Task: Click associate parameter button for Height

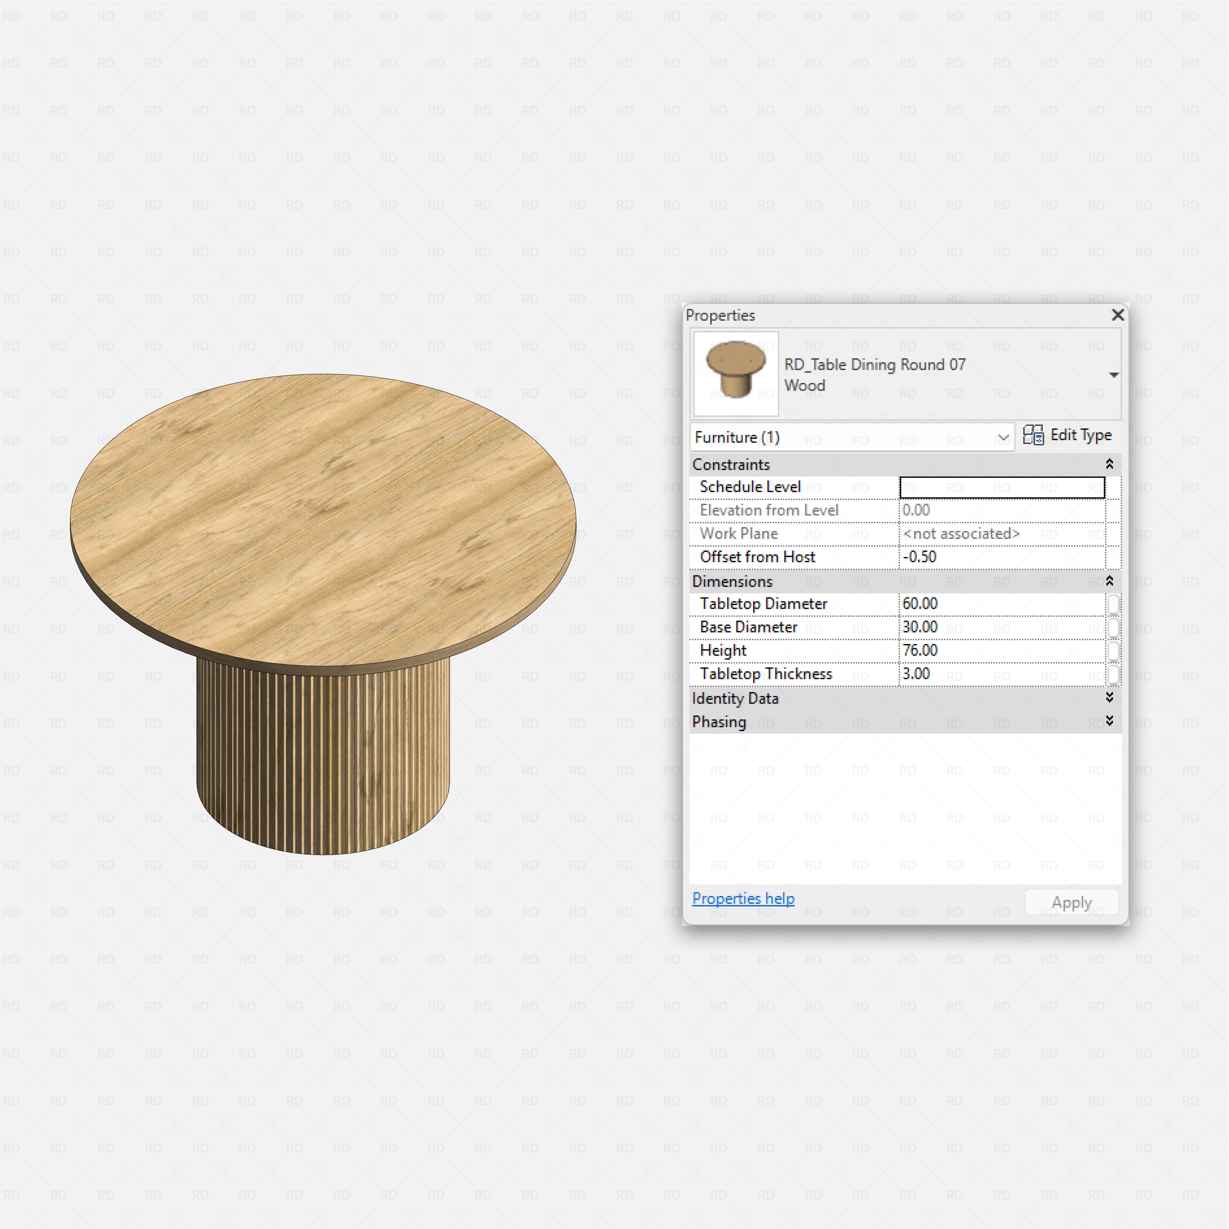Action: [x=1114, y=650]
